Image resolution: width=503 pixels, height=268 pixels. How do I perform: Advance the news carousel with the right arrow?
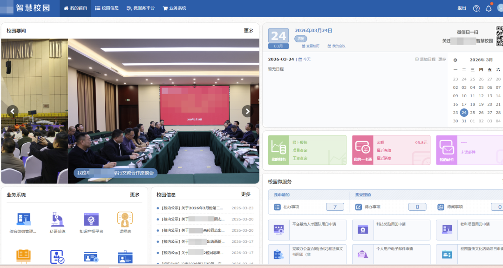247,111
